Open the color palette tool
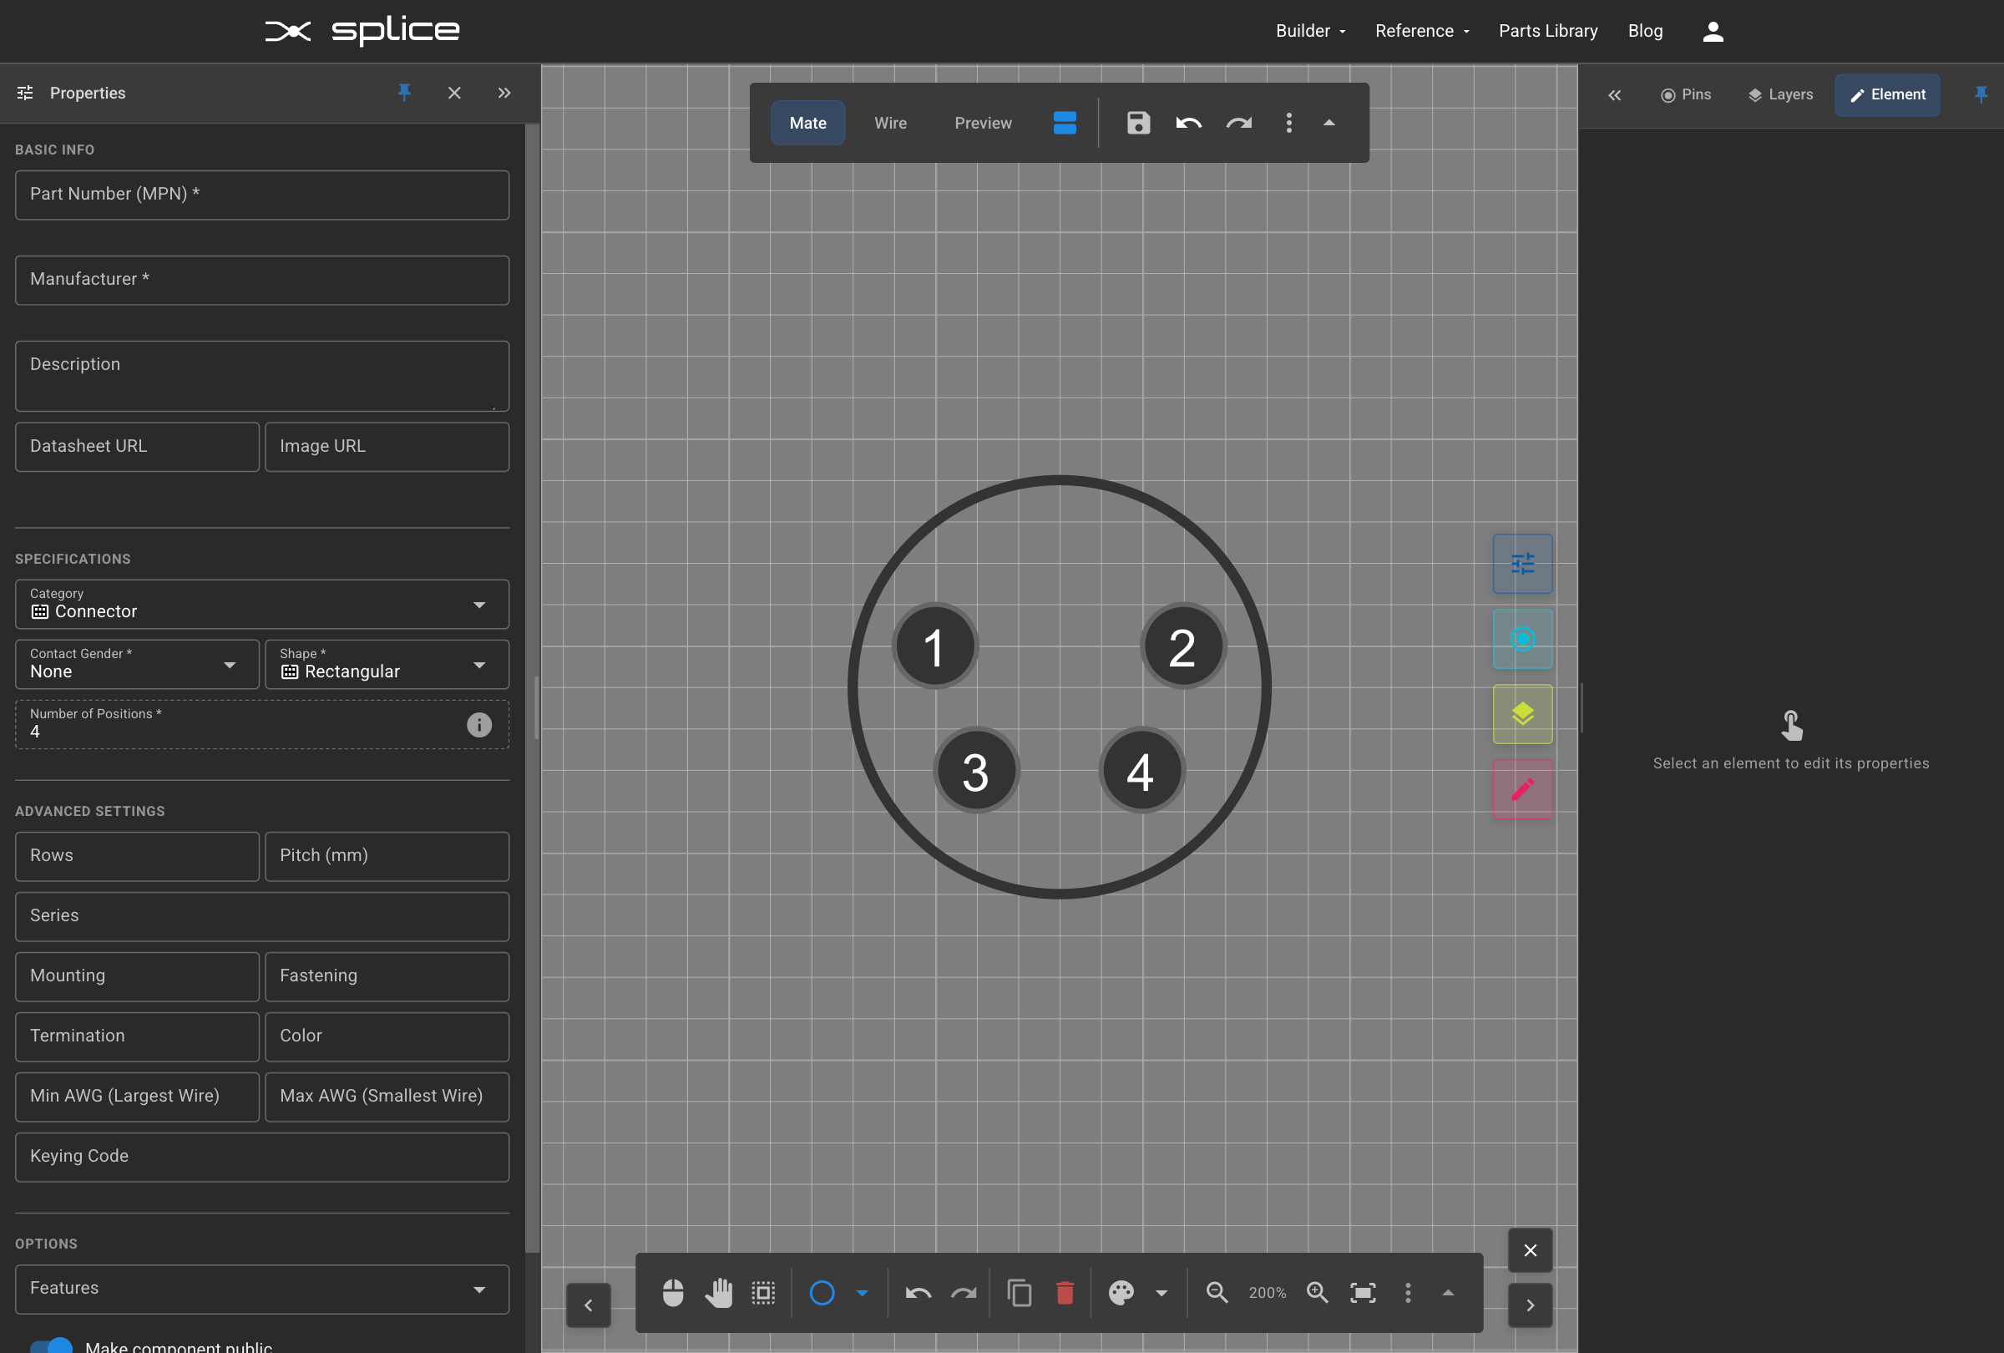 (1120, 1293)
